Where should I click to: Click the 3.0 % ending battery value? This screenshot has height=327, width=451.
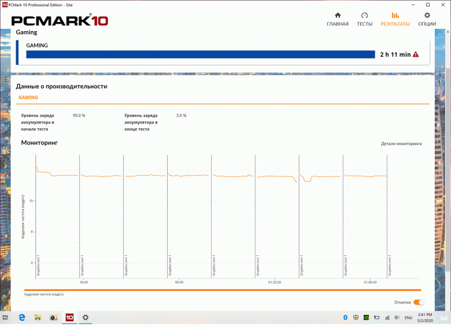(181, 116)
